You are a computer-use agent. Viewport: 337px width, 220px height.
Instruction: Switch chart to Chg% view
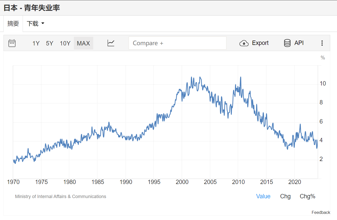[307, 196]
